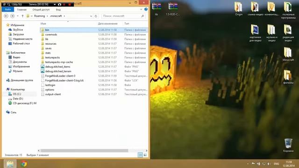Switch to large icons view layout

(145, 155)
